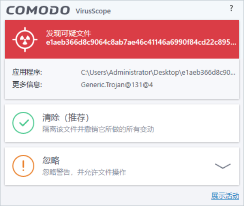The height and width of the screenshot is (206, 244).
Task: Select the 忽略 option
Action: coord(122,166)
